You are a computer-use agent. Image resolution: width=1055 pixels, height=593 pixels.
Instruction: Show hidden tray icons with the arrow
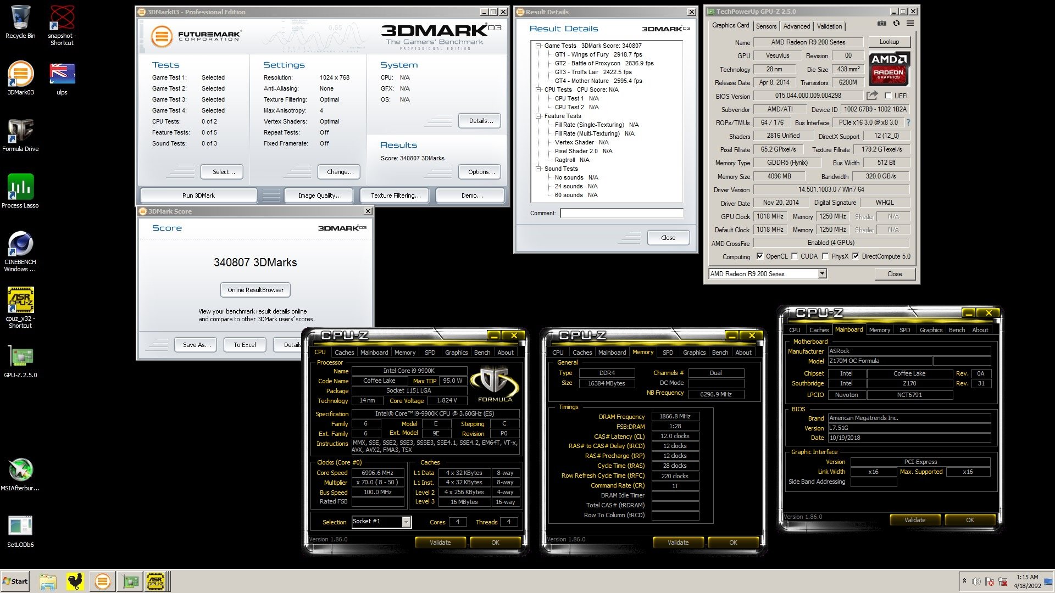[964, 581]
